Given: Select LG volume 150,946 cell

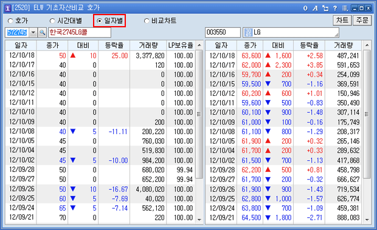Looking at the screenshot, I should (x=343, y=93).
